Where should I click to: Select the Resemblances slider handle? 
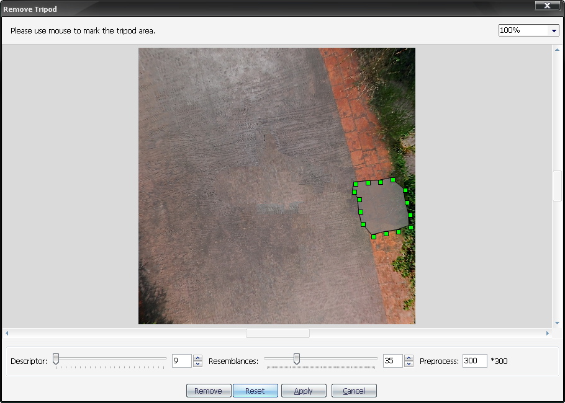pyautogui.click(x=297, y=359)
